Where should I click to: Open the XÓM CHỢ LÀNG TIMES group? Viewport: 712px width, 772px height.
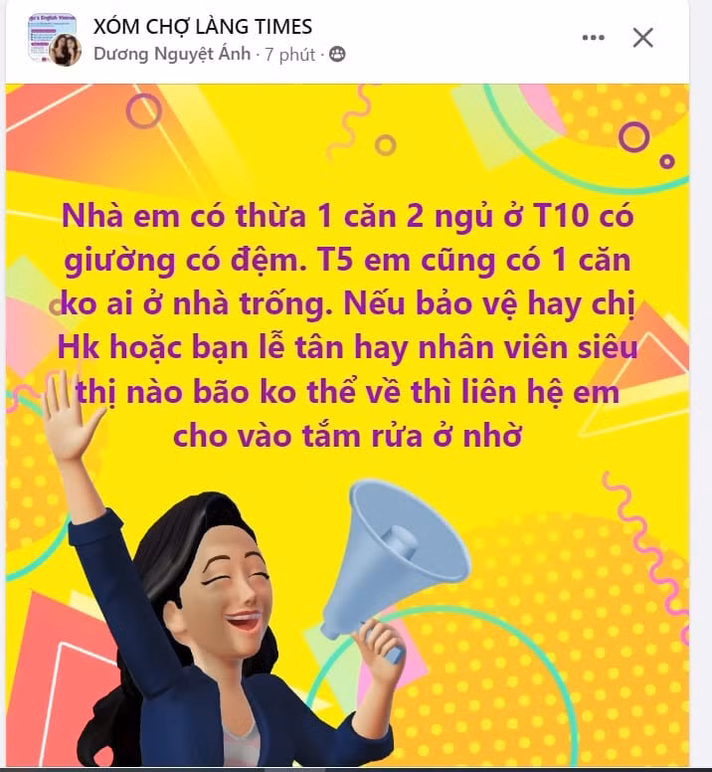point(203,27)
